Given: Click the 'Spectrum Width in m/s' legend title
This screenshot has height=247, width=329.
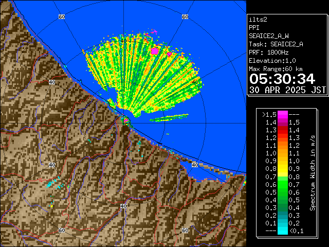Looking at the screenshot, I should (x=313, y=173).
